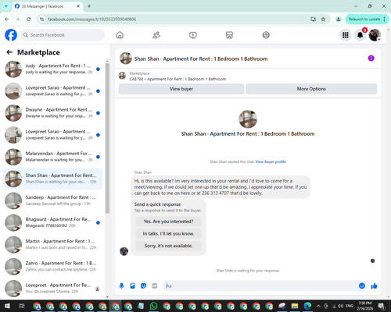Open the notifications bell
Viewport: 391px width, 312px height.
[360, 35]
